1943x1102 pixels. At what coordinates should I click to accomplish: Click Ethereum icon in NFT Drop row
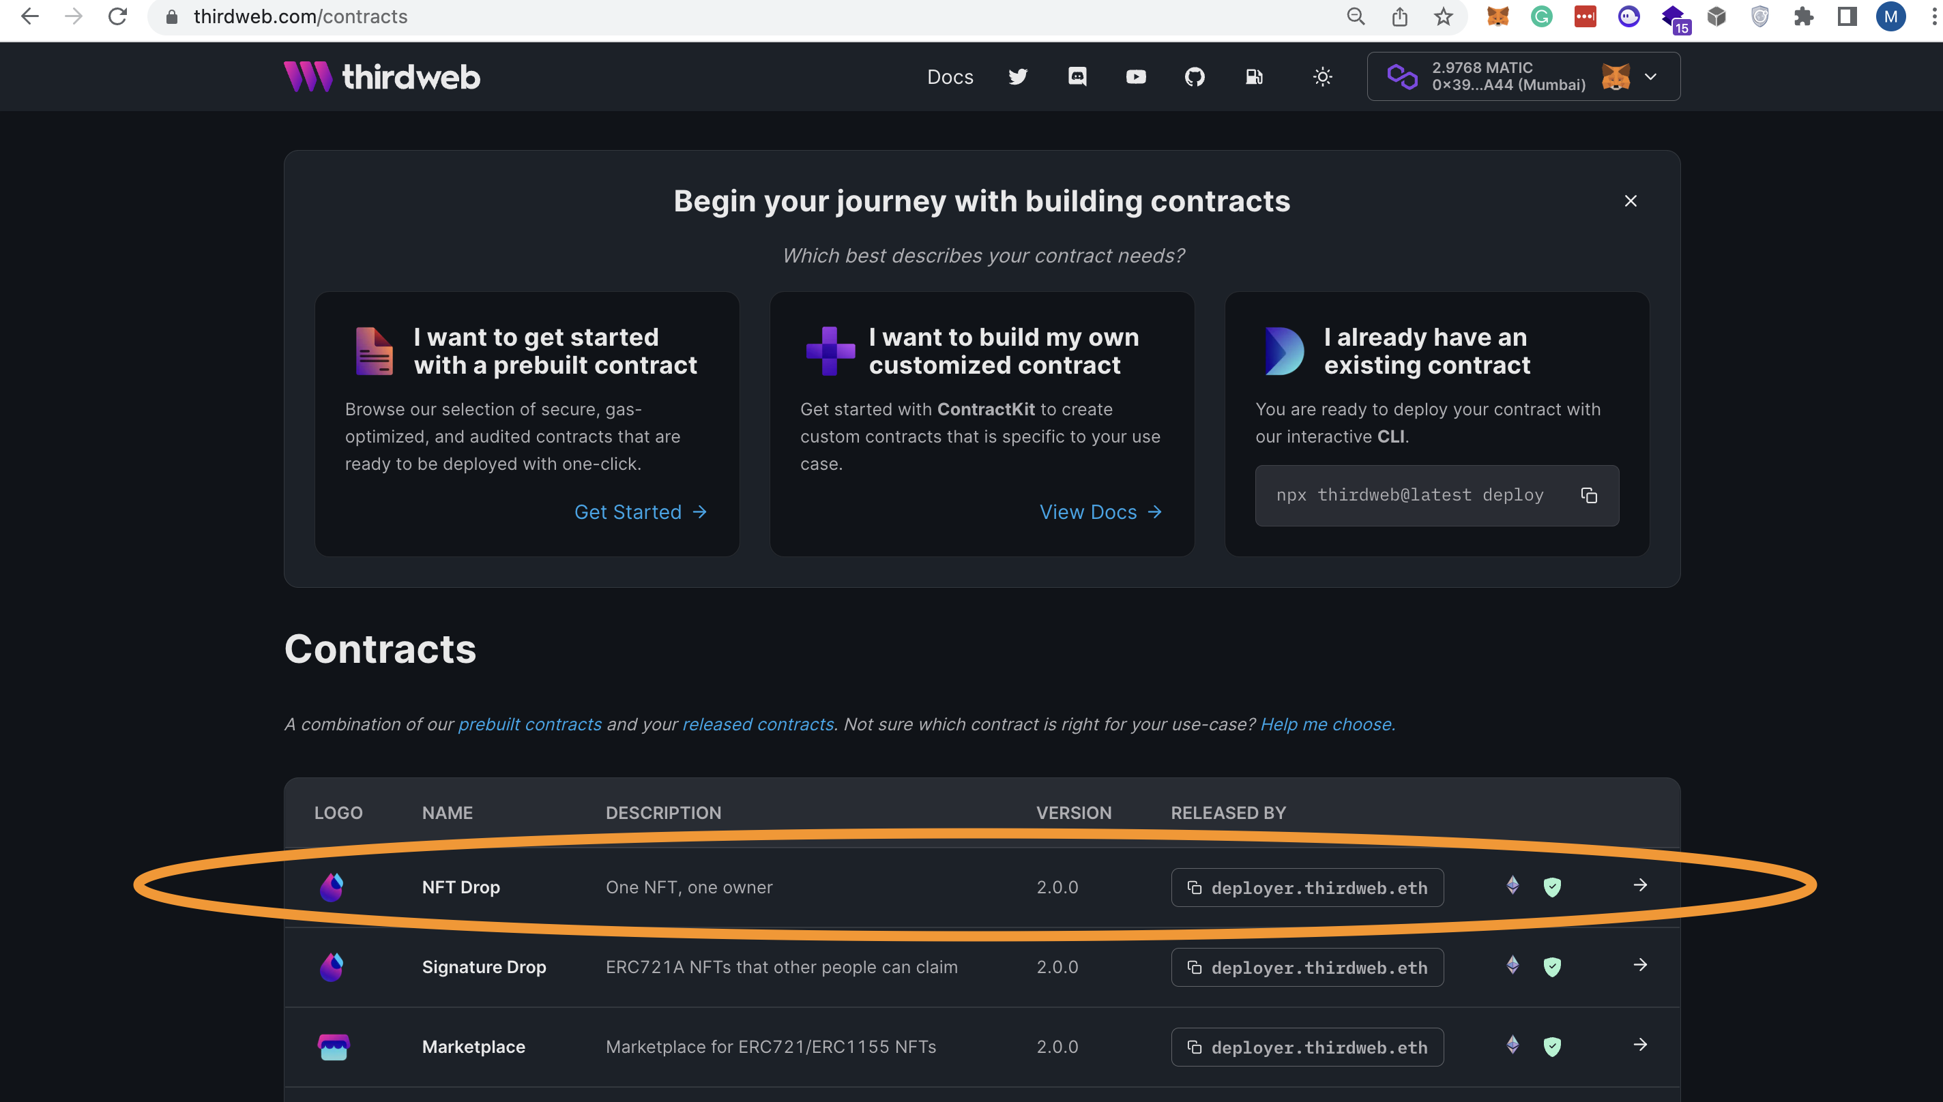[1512, 884]
